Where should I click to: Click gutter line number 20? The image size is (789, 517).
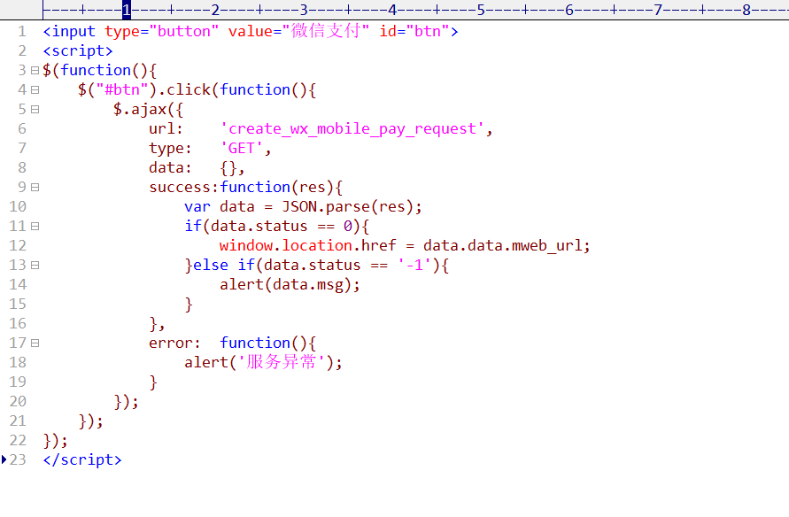point(18,402)
